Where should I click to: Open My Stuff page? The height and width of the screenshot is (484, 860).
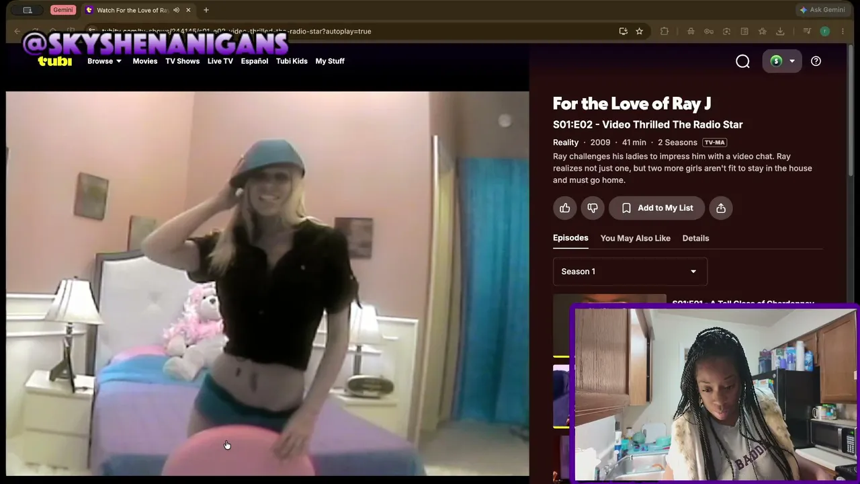330,61
